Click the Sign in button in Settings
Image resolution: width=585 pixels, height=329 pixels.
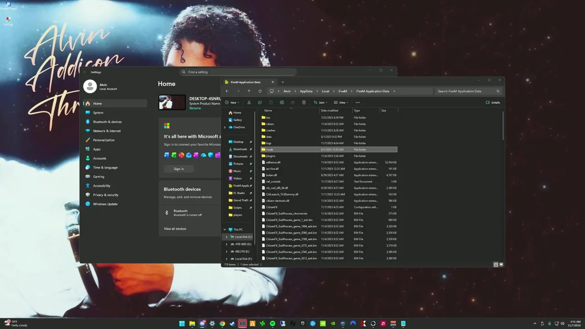click(x=179, y=169)
